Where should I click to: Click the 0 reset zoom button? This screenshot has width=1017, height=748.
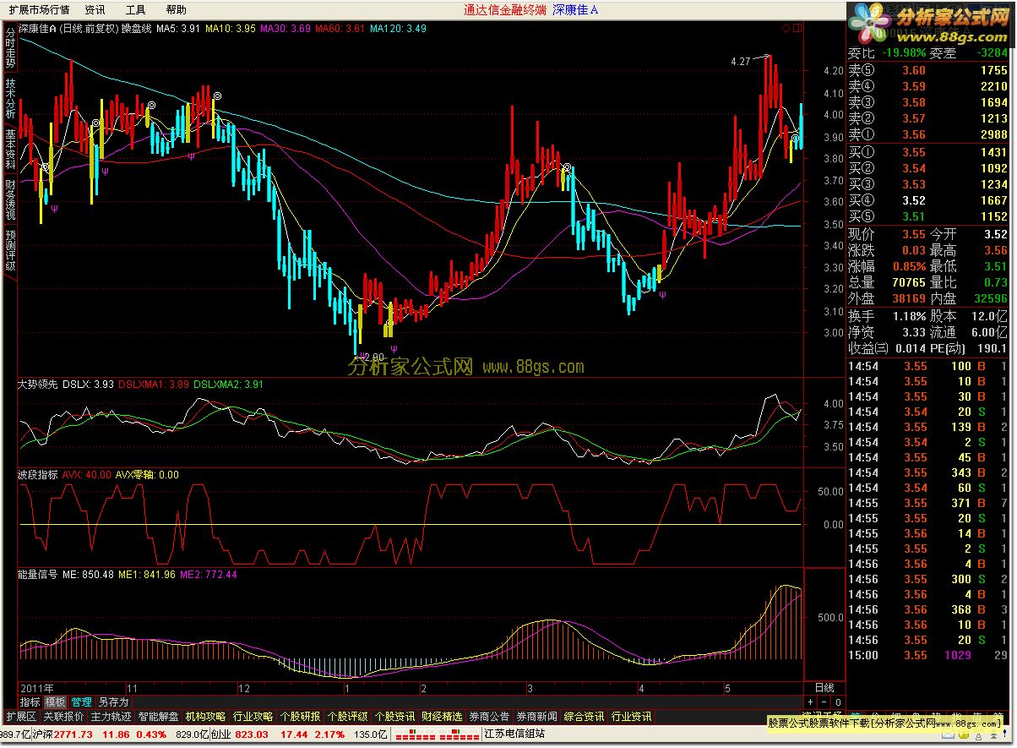click(837, 702)
